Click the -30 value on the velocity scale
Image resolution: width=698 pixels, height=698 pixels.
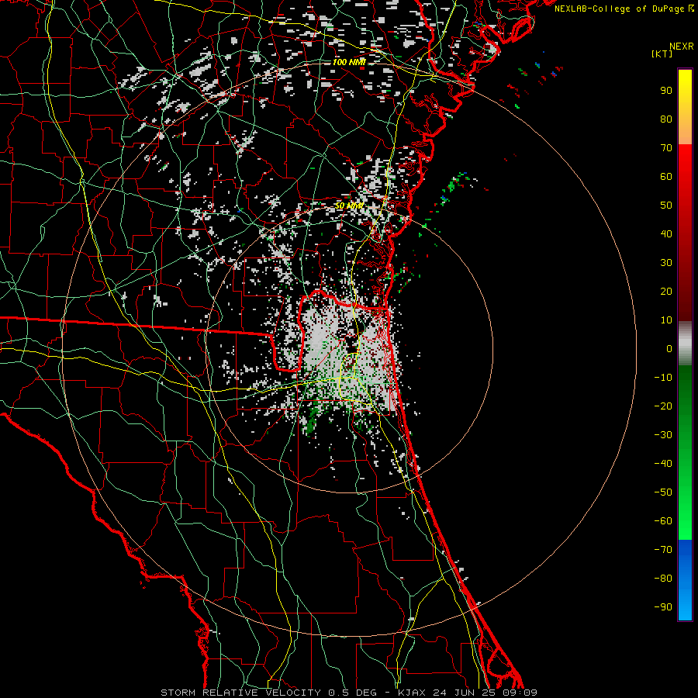click(663, 435)
